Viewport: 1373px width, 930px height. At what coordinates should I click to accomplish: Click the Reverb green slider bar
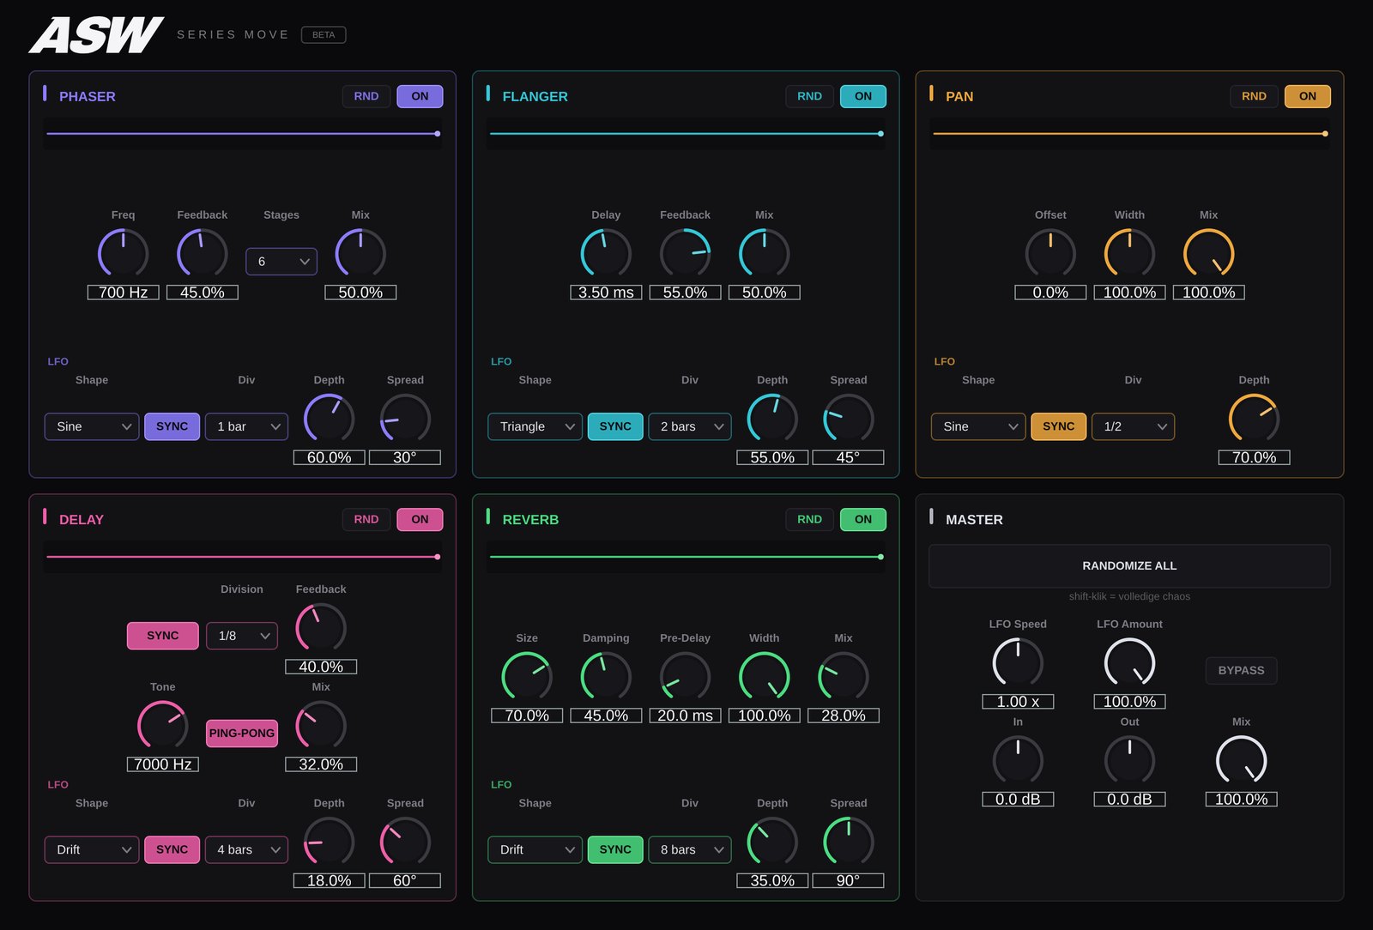pyautogui.click(x=686, y=557)
